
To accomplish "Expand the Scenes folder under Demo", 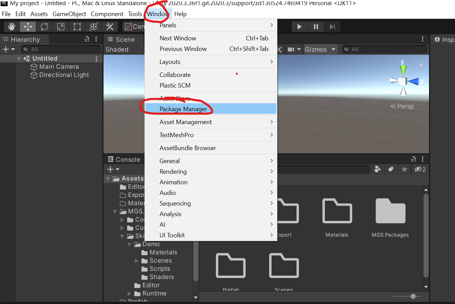I will [137, 261].
